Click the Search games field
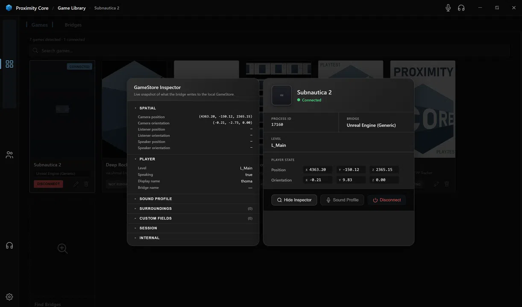The width and height of the screenshot is (522, 307). click(x=270, y=51)
